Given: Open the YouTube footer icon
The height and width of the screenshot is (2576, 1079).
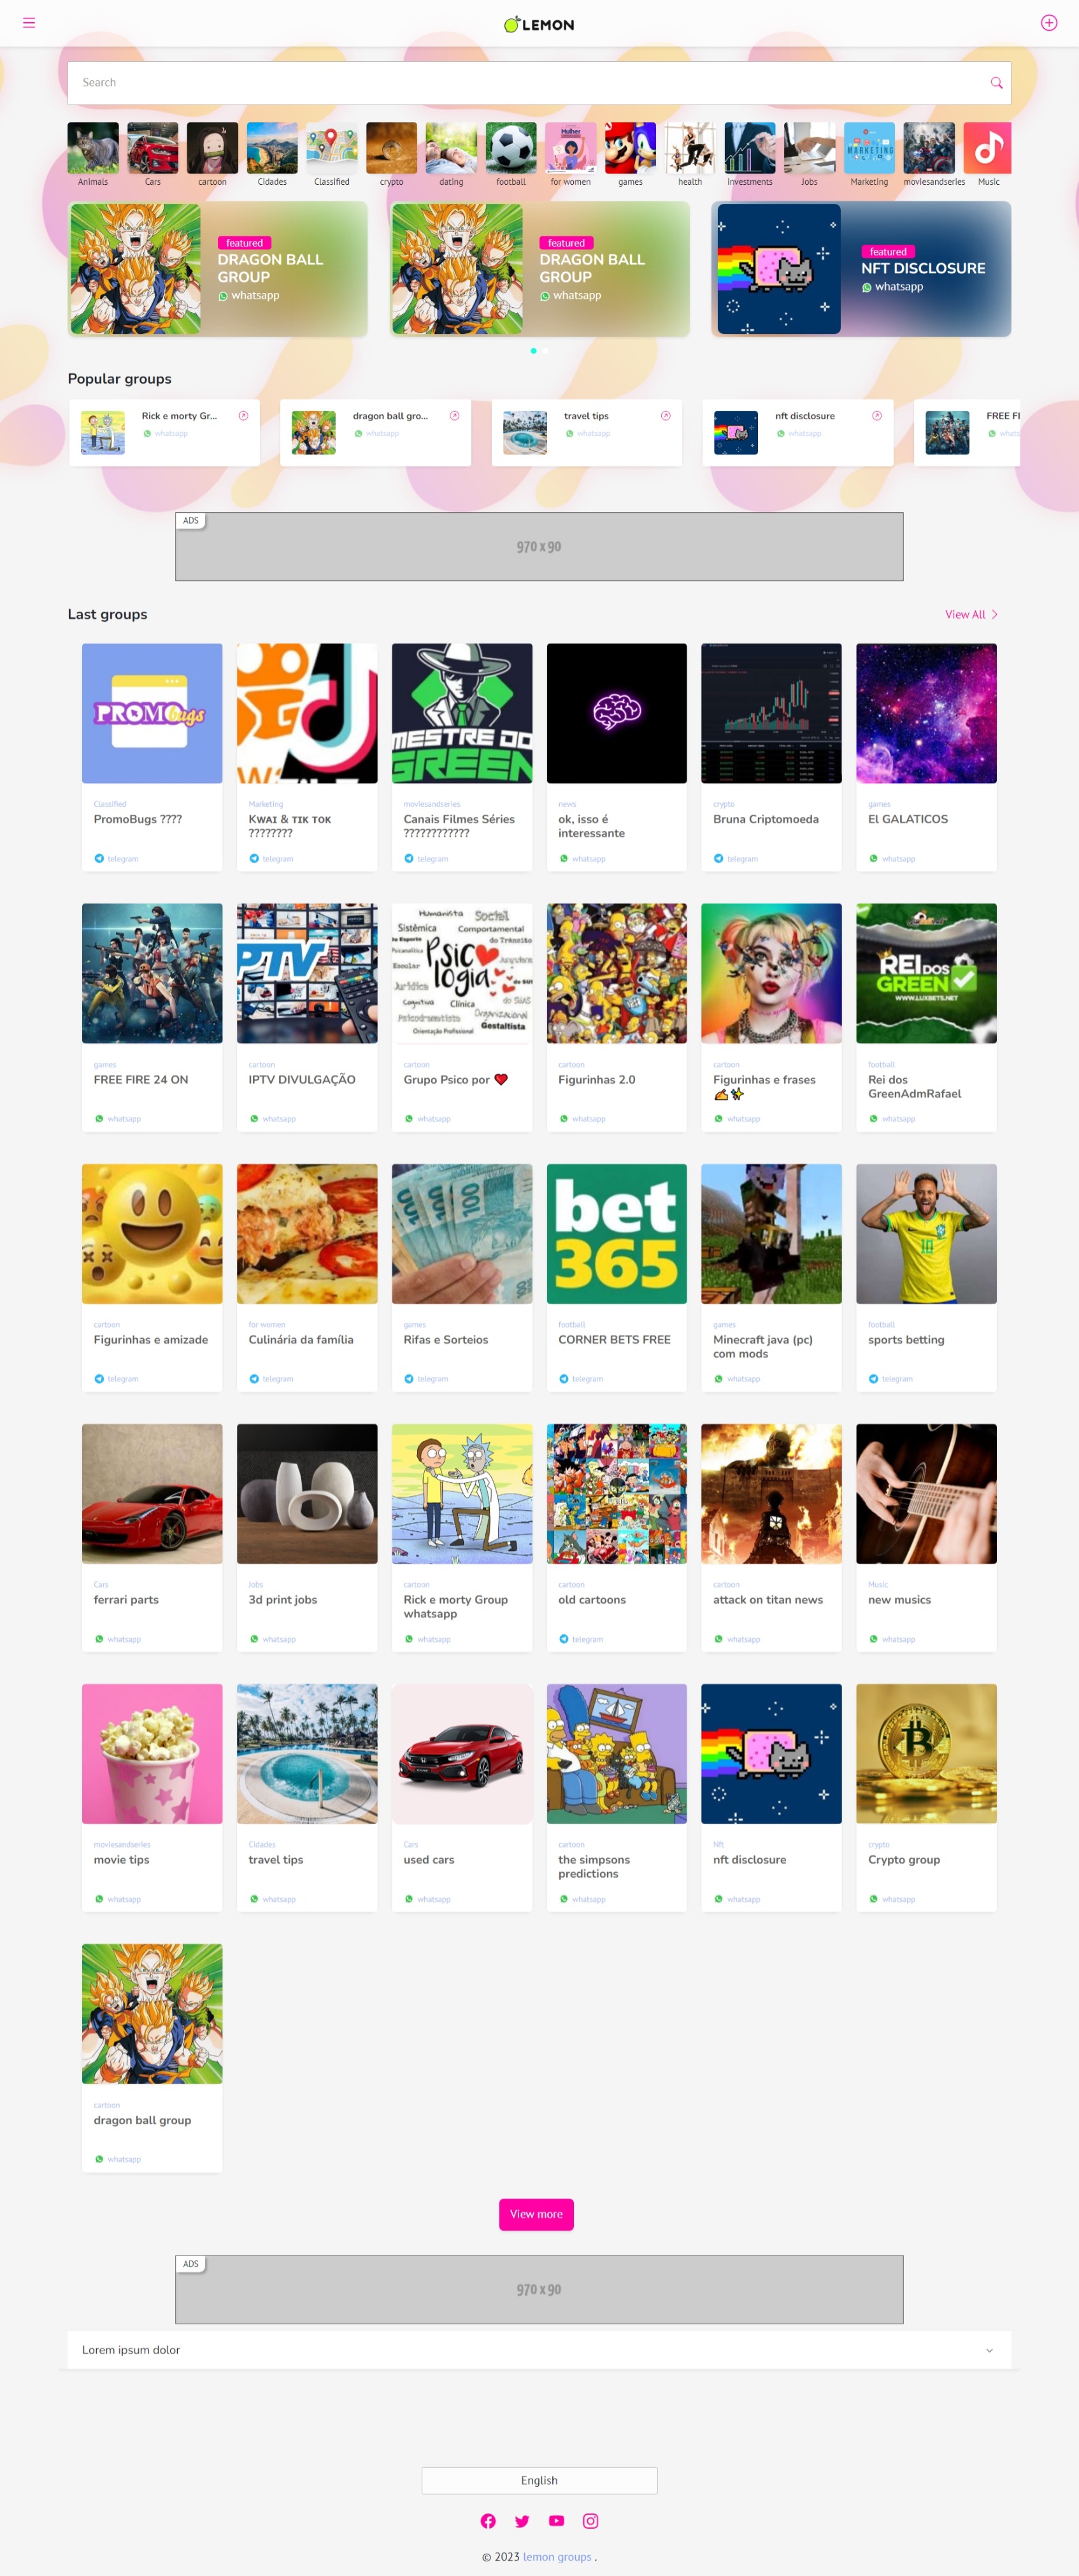Looking at the screenshot, I should (x=556, y=2521).
